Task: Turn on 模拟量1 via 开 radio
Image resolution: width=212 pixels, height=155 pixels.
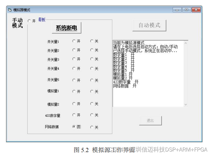Action: click(74, 92)
